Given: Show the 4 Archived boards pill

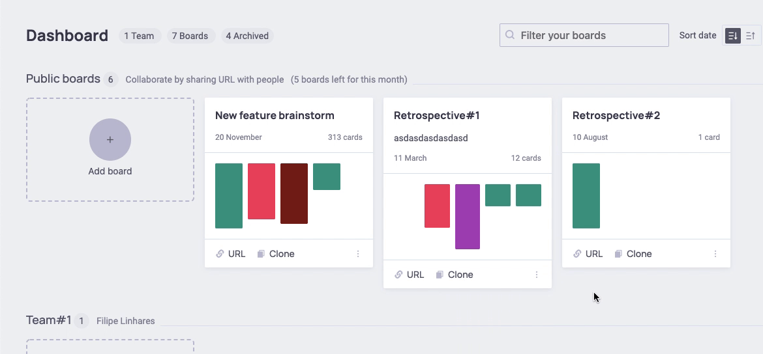Looking at the screenshot, I should 247,36.
